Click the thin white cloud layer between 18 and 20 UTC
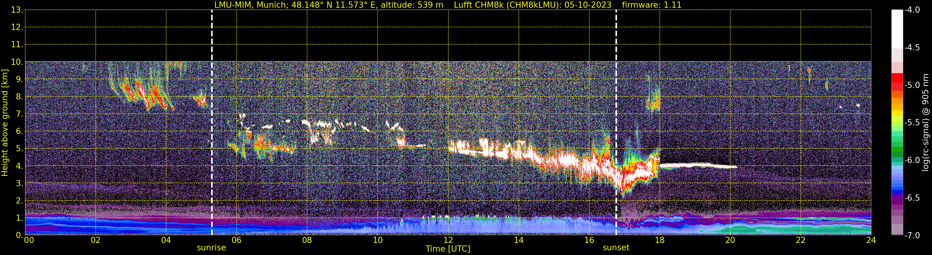Viewport: 932px width, 255px height. (698, 166)
